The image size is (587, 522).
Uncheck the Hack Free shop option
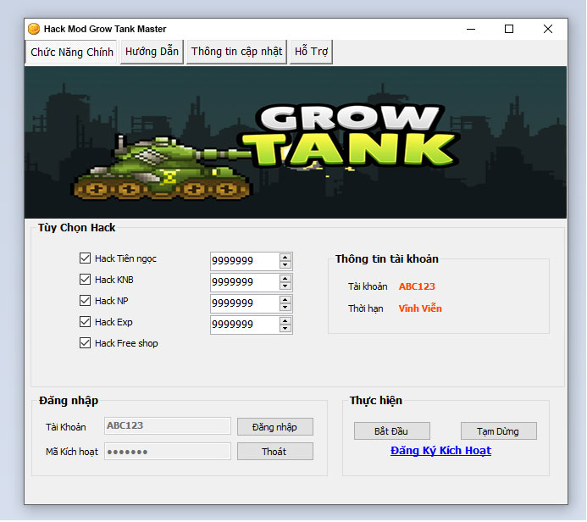(x=85, y=342)
